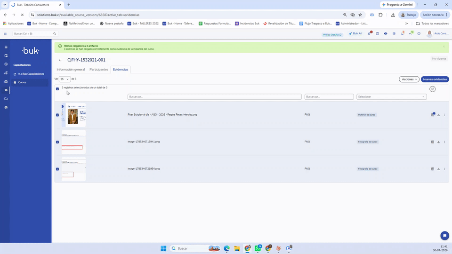This screenshot has height=254, width=452.
Task: Click the Prueba Gratuita badge
Action: (332, 34)
